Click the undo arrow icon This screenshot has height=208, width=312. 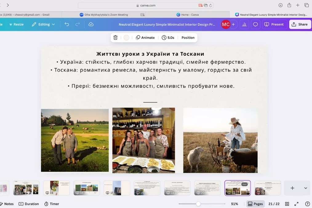click(67, 24)
